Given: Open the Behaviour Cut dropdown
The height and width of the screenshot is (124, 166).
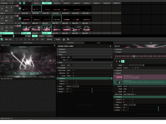Looking at the screenshot, I should (70, 73).
